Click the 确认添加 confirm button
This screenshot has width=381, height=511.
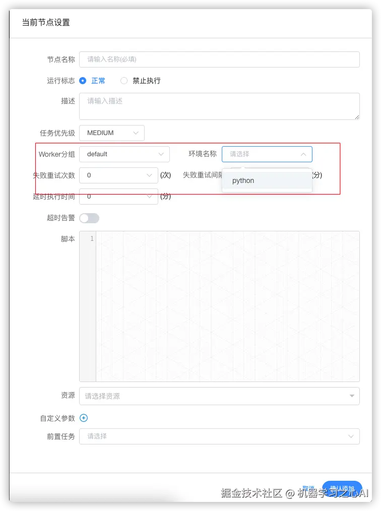[342, 489]
